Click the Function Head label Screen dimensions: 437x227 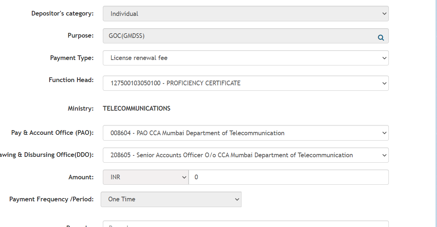71,80
